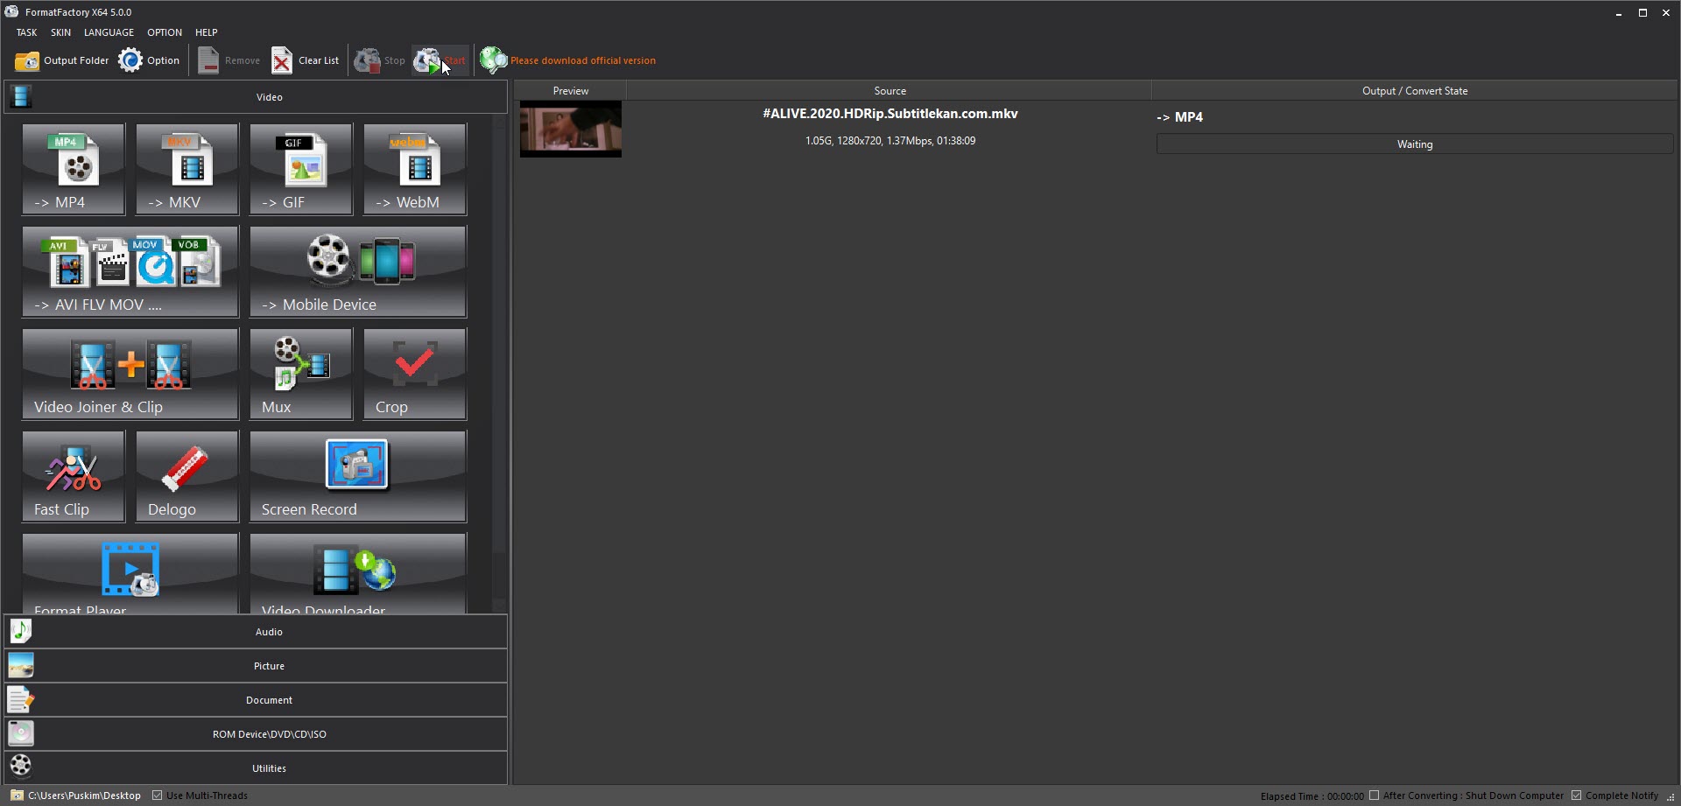Click the Preview column header

(571, 91)
